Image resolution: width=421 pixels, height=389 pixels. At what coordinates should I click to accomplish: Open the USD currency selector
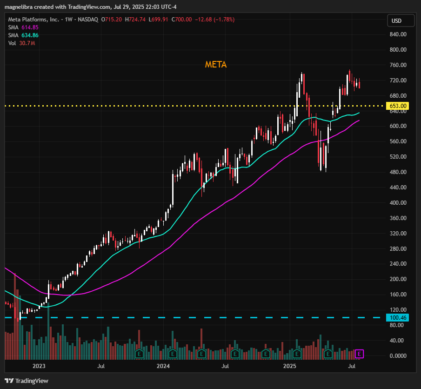401,20
